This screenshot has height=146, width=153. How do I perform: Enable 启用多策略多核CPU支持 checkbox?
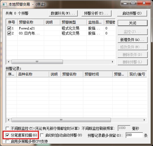[7, 141]
